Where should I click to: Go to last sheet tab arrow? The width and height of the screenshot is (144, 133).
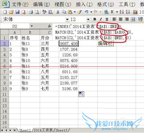pyautogui.click(x=15, y=130)
